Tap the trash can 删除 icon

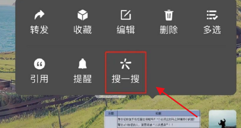click(169, 15)
